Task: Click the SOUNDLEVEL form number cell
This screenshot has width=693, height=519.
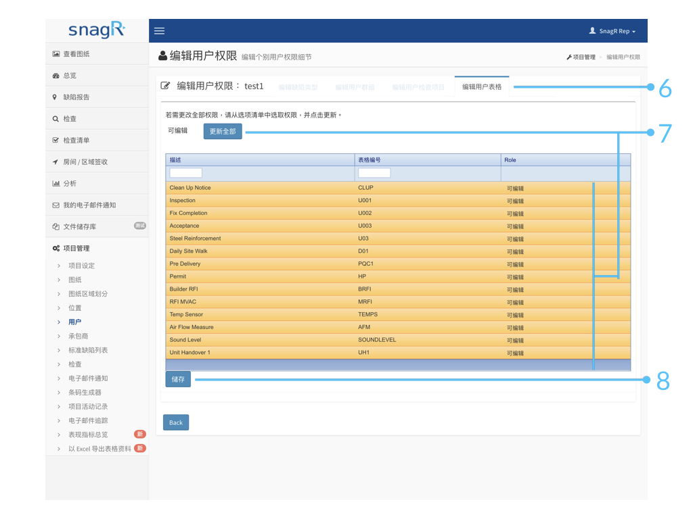Action: coord(377,340)
